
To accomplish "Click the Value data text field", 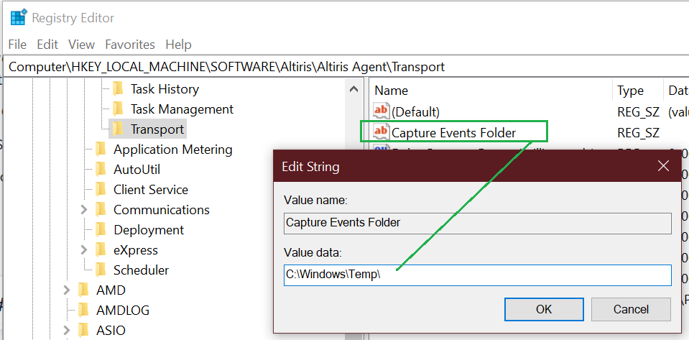I will pyautogui.click(x=477, y=275).
